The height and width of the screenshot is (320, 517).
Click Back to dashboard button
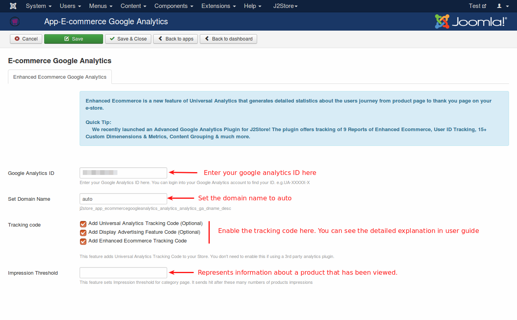pyautogui.click(x=228, y=39)
